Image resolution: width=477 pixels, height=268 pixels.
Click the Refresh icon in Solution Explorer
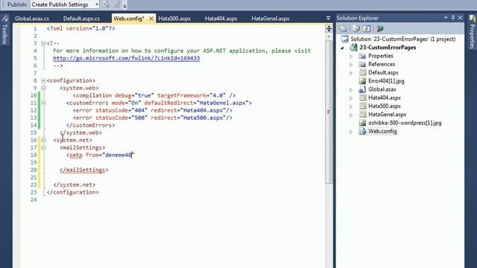[367, 28]
